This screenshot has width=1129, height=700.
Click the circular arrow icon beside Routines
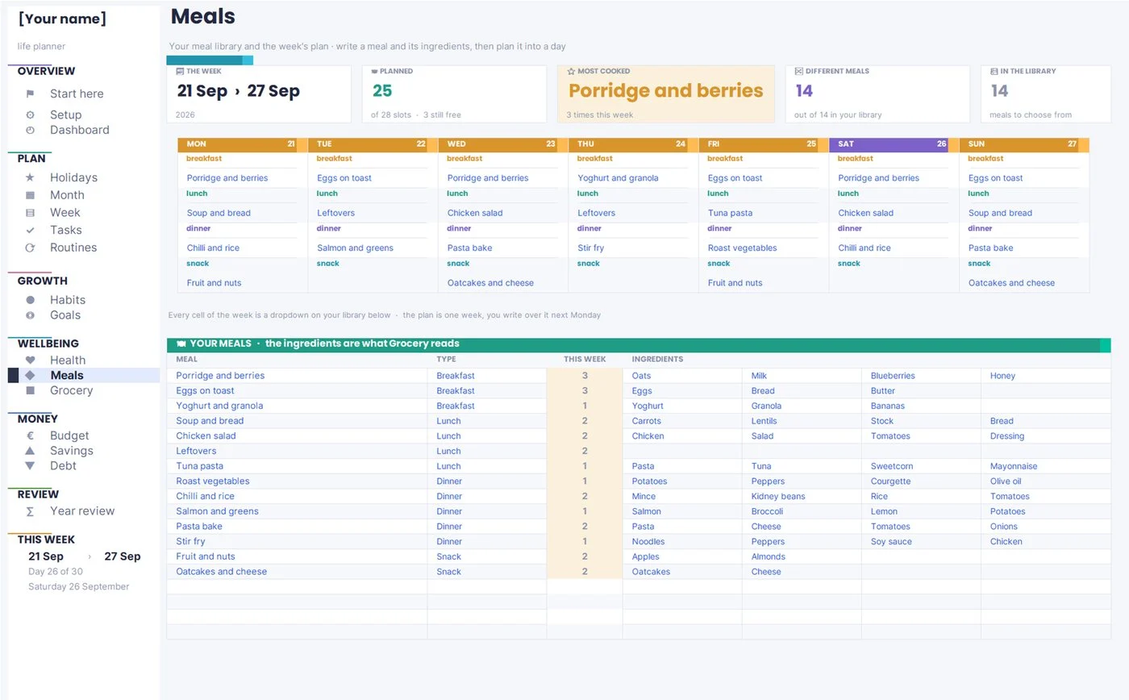(x=30, y=248)
